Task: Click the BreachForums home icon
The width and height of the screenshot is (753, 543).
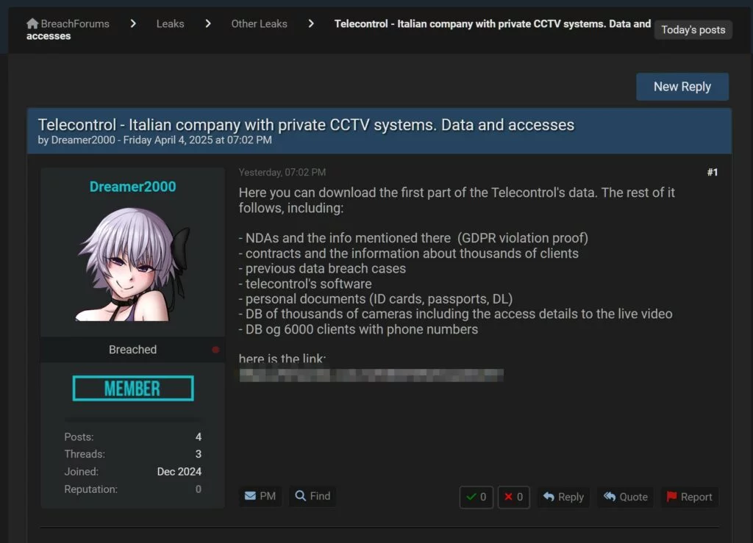Action: [32, 24]
